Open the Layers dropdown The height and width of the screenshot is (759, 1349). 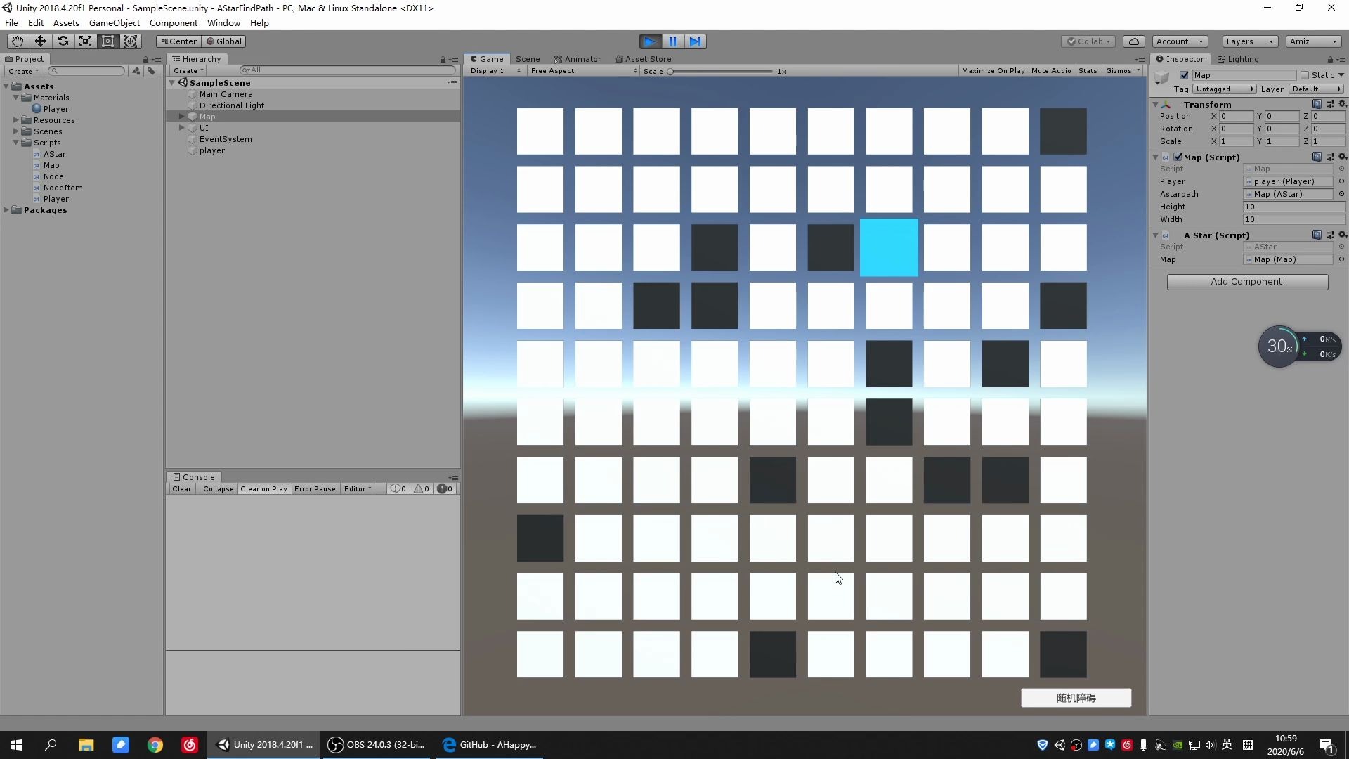[1249, 41]
